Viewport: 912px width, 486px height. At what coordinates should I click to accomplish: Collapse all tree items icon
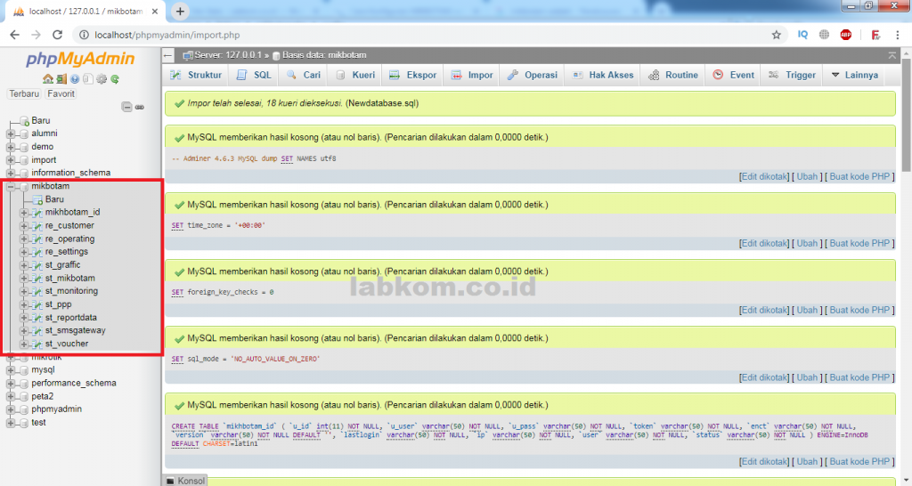[126, 107]
